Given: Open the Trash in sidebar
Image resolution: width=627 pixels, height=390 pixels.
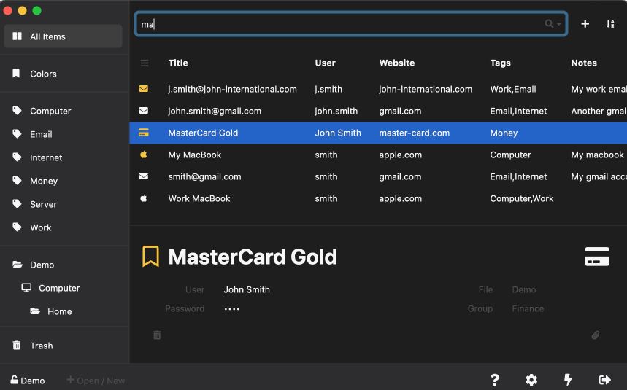Looking at the screenshot, I should pos(64,346).
